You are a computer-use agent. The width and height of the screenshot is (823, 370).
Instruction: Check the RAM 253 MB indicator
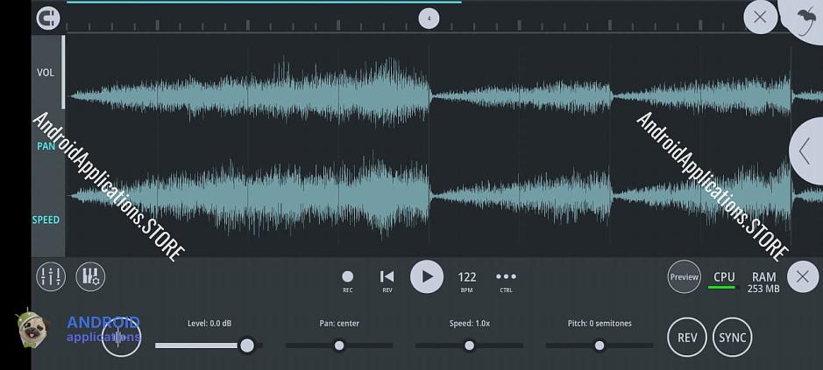763,282
